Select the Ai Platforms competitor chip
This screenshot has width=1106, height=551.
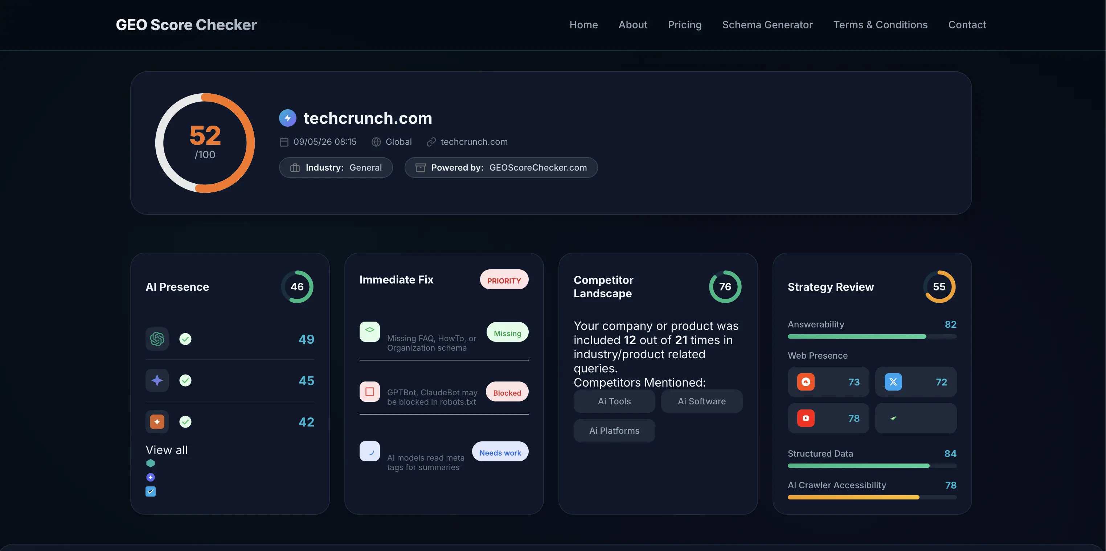click(x=614, y=431)
